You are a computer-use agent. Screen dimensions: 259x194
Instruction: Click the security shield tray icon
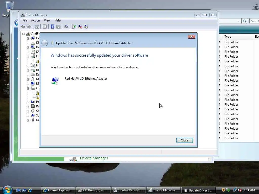pyautogui.click(x=223, y=190)
